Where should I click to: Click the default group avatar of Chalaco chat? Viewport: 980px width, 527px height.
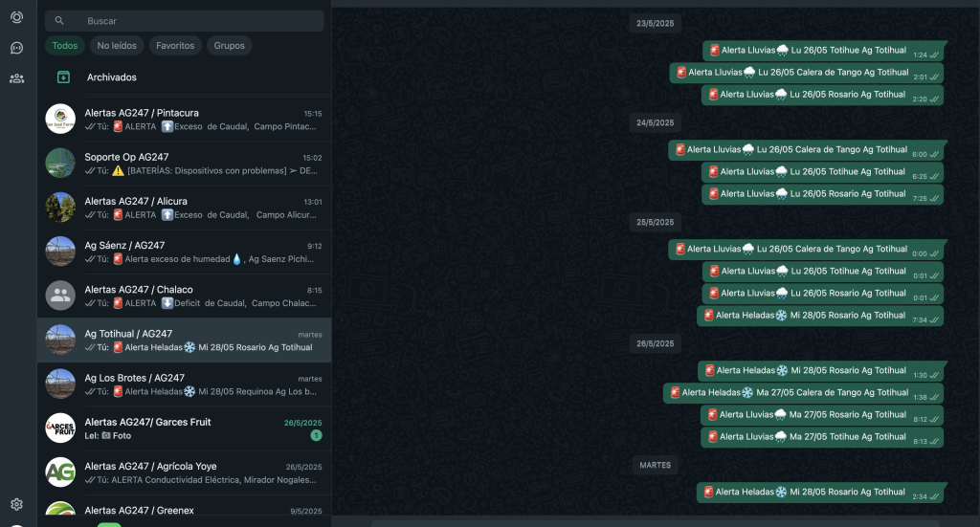pos(60,296)
